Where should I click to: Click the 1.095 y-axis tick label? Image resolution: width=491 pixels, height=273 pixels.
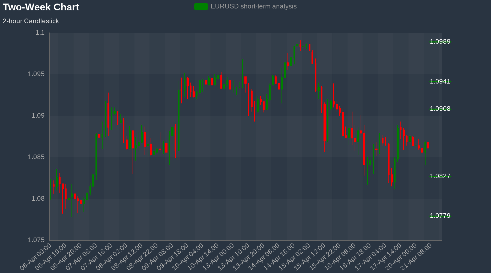(36, 74)
